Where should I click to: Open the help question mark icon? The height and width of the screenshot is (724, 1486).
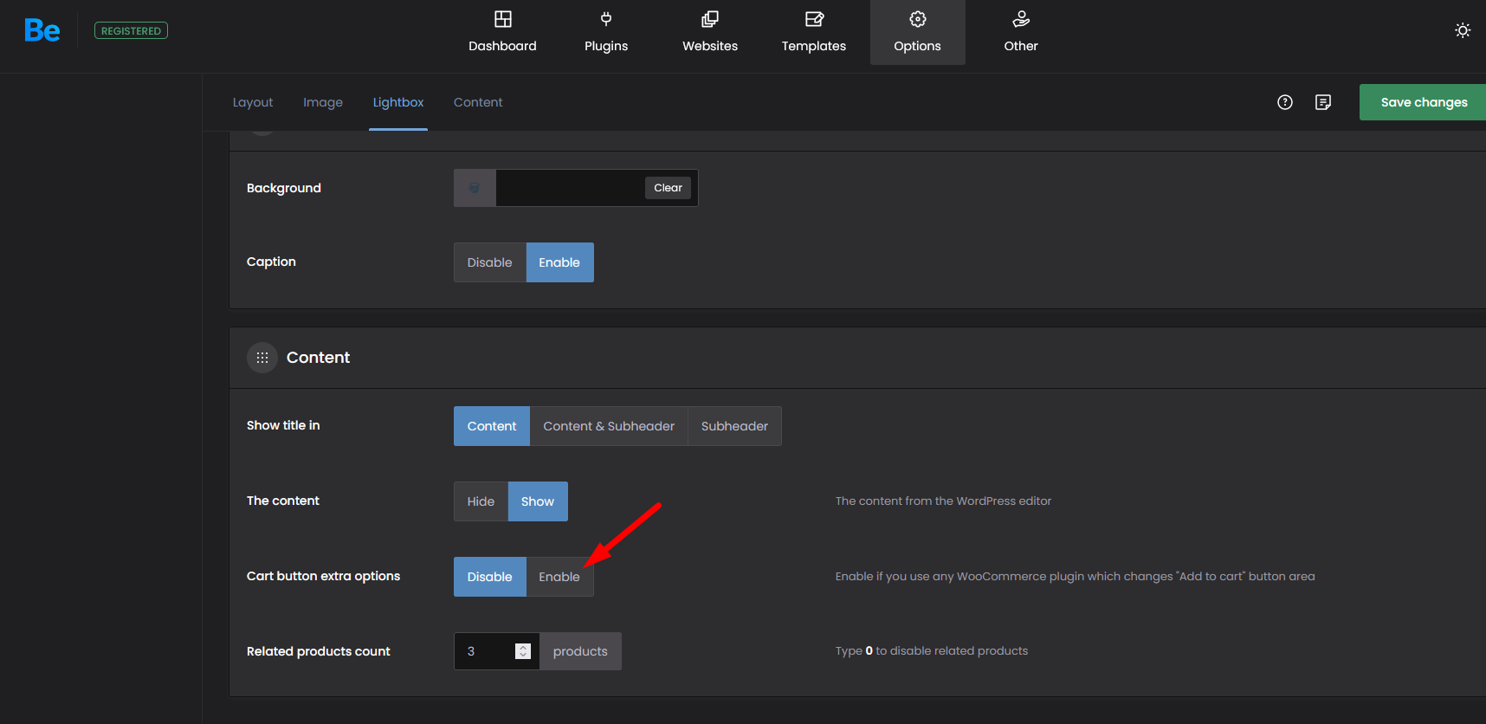(x=1285, y=102)
